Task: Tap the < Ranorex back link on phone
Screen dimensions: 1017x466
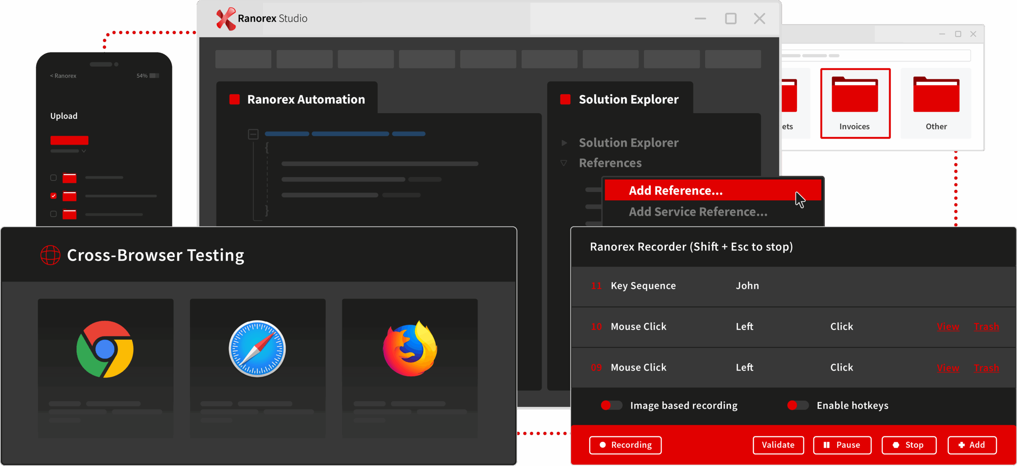Action: [63, 75]
